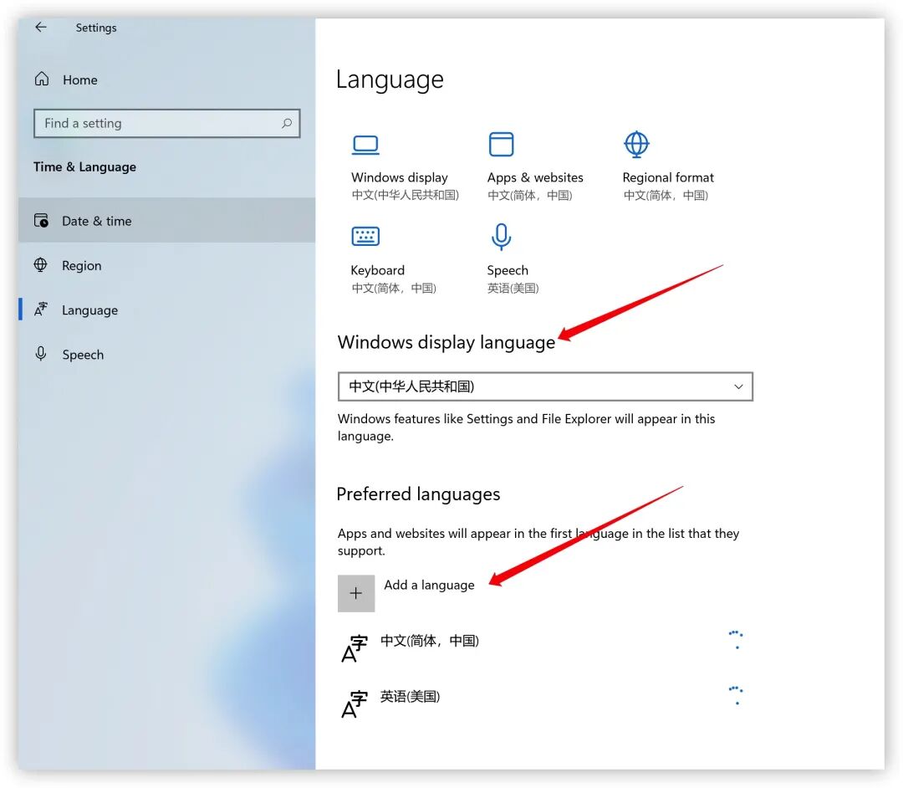Select the Region globe icon in sidebar

42,265
